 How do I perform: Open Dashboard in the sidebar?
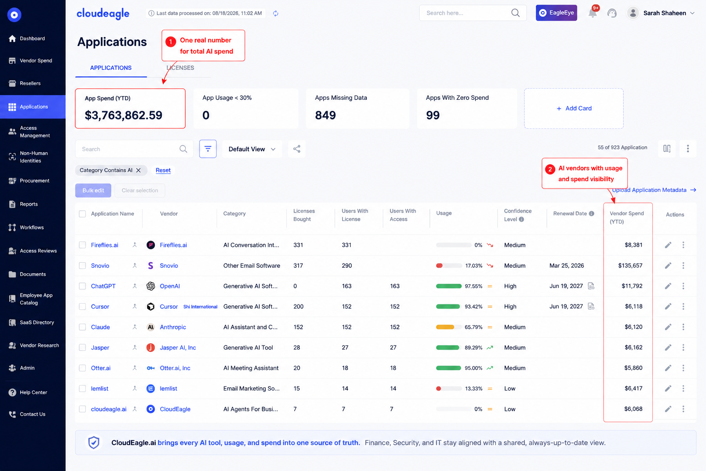[33, 39]
